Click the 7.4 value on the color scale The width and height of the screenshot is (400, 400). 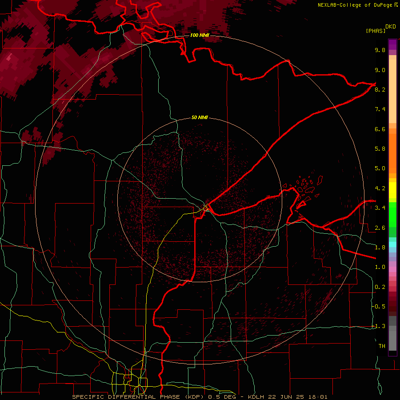click(380, 109)
